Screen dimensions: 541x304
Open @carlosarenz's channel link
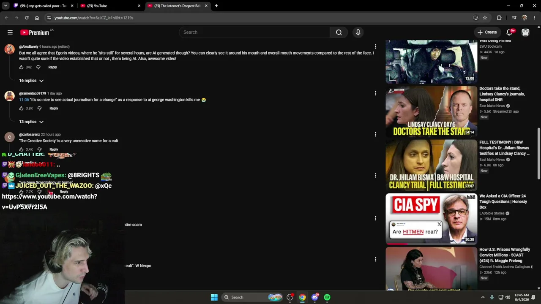pos(30,134)
